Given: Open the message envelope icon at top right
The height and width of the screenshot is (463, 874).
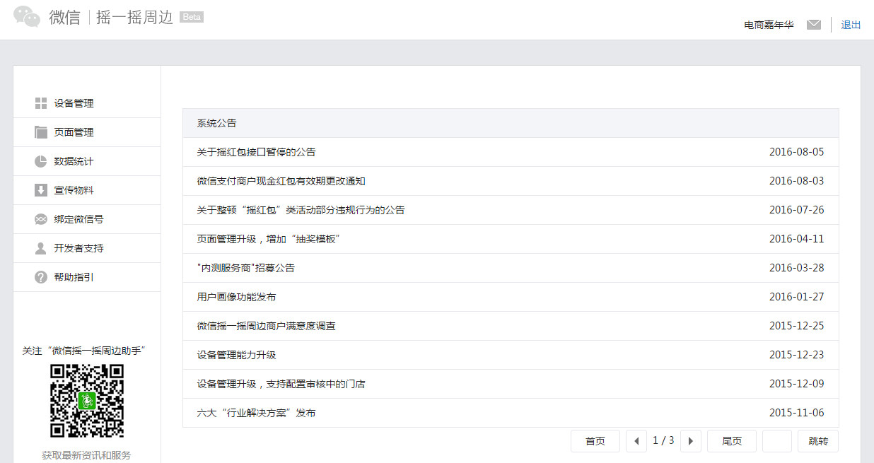Looking at the screenshot, I should pos(814,24).
